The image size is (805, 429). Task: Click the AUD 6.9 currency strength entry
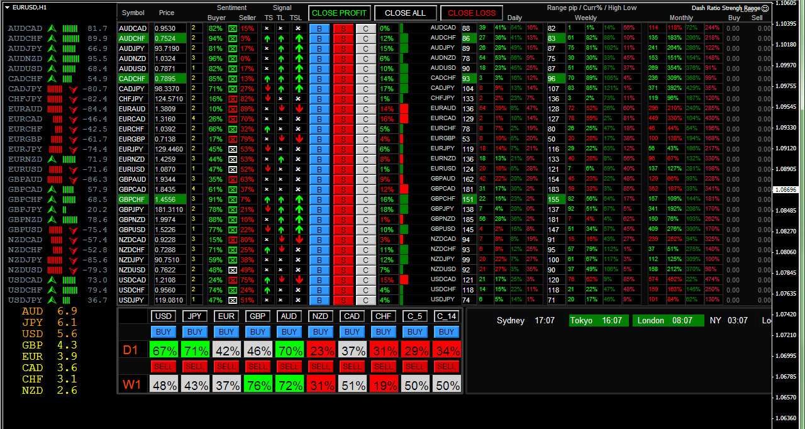pyautogui.click(x=49, y=311)
